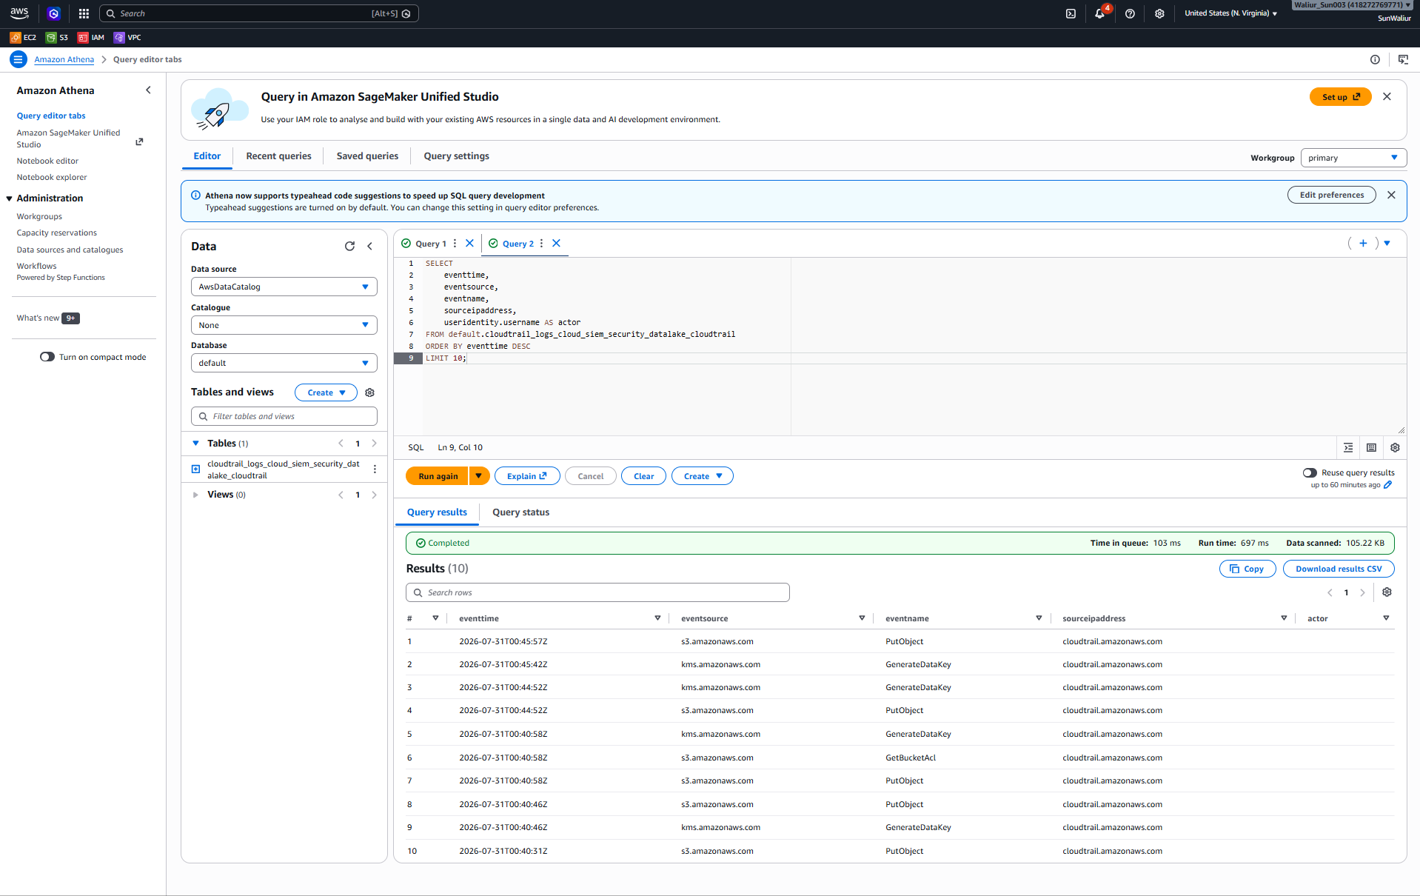This screenshot has height=896, width=1420.
Task: Expand the Views section
Action: coord(195,495)
